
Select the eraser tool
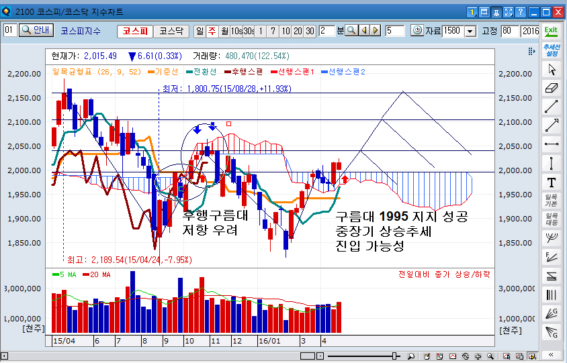coord(552,88)
